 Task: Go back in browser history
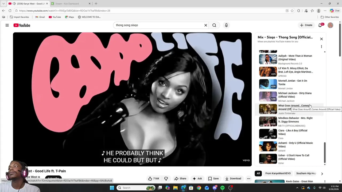3,11
